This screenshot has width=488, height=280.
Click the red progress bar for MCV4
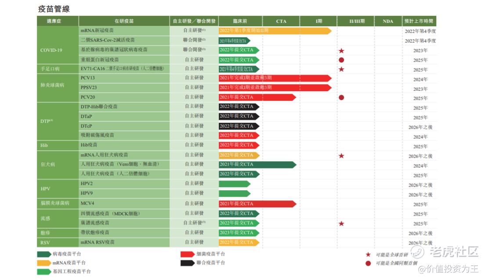(257, 204)
